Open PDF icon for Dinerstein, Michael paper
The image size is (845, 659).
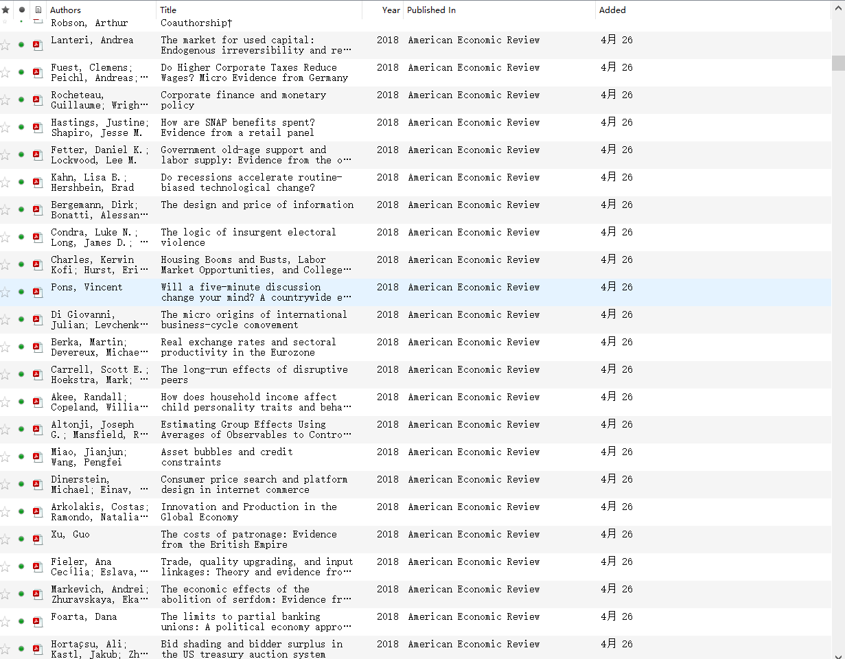click(x=38, y=484)
